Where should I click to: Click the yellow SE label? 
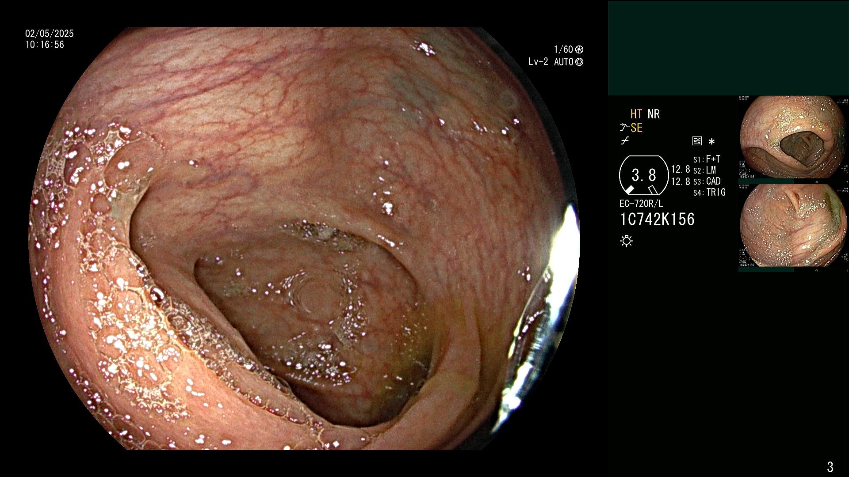636,128
